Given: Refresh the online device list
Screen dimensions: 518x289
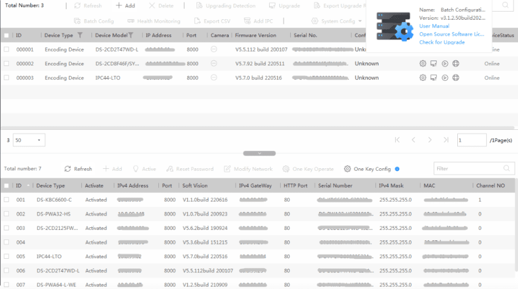Looking at the screenshot, I should (x=78, y=169).
